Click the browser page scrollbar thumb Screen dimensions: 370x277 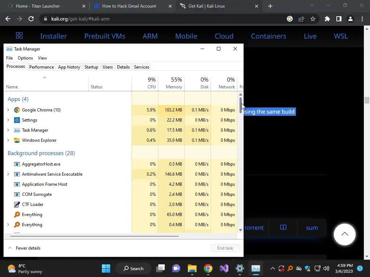(x=367, y=100)
